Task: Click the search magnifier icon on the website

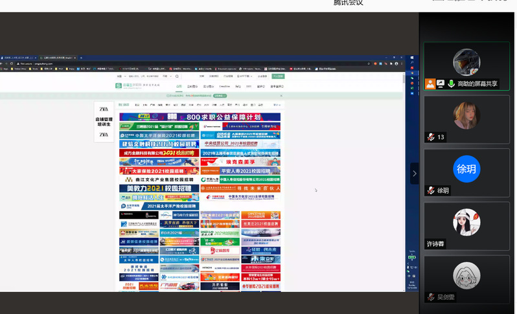Action: (177, 76)
